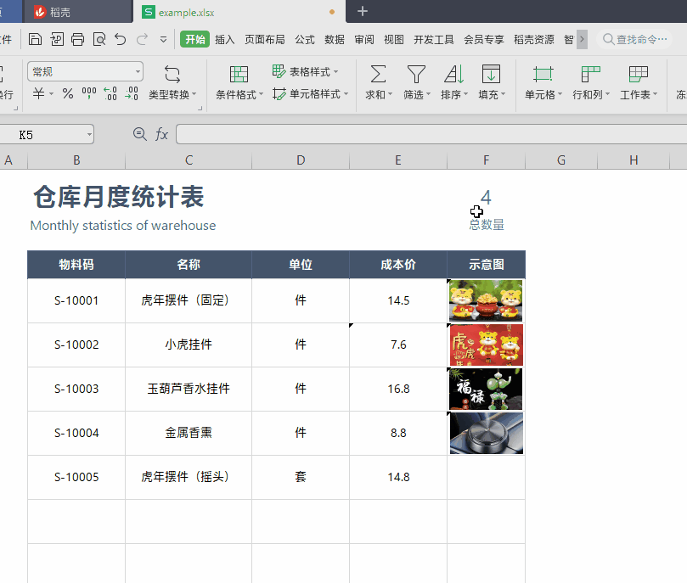
Task: Select the 开始 ribbon tab
Action: (x=195, y=39)
